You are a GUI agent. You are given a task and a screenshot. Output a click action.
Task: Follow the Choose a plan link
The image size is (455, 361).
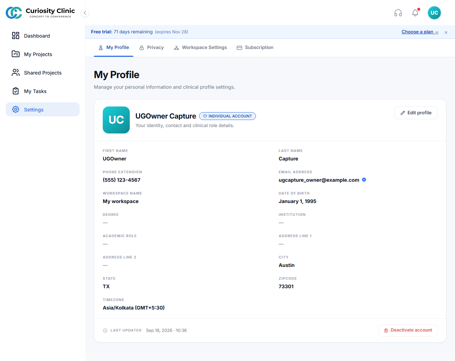420,32
